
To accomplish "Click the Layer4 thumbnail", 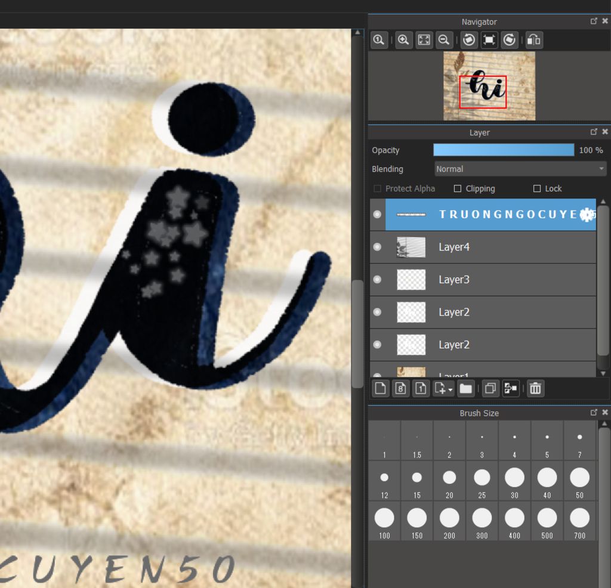I will click(411, 247).
